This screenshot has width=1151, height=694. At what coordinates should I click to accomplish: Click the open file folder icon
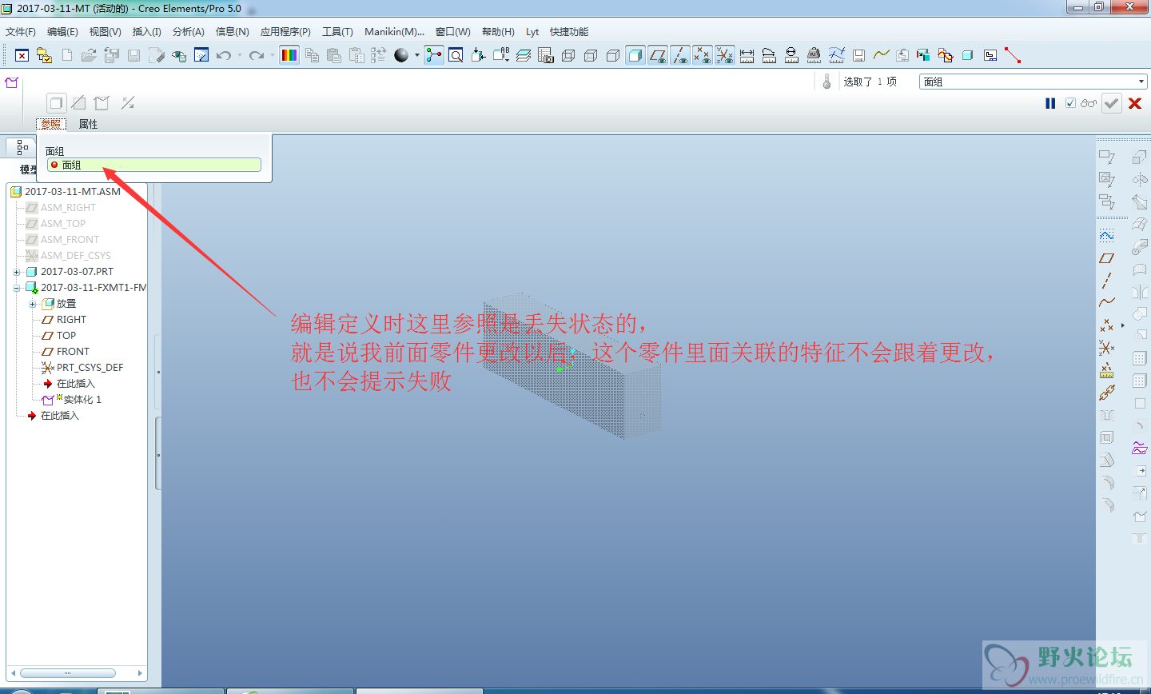tap(89, 55)
